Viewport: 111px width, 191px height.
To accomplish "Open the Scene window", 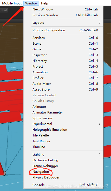I will click(x=63, y=44).
